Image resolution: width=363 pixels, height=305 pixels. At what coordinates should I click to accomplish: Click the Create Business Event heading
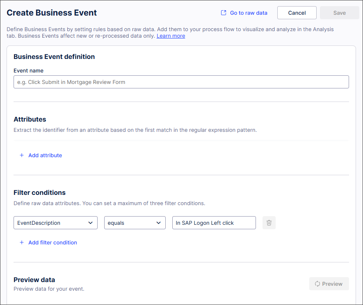[52, 13]
